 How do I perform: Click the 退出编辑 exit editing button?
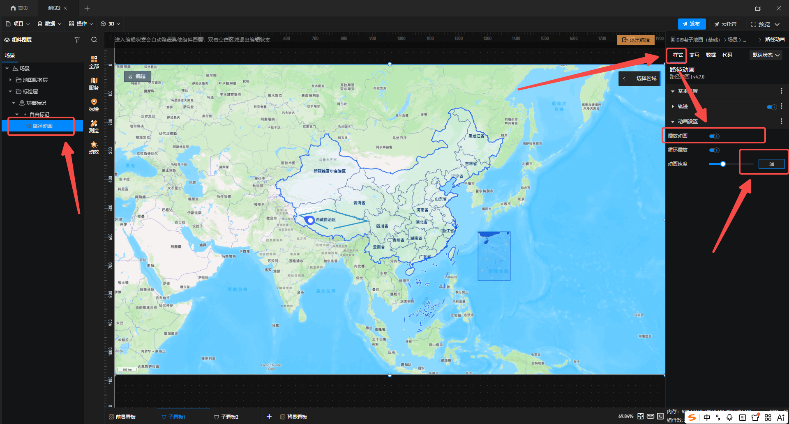pos(636,40)
